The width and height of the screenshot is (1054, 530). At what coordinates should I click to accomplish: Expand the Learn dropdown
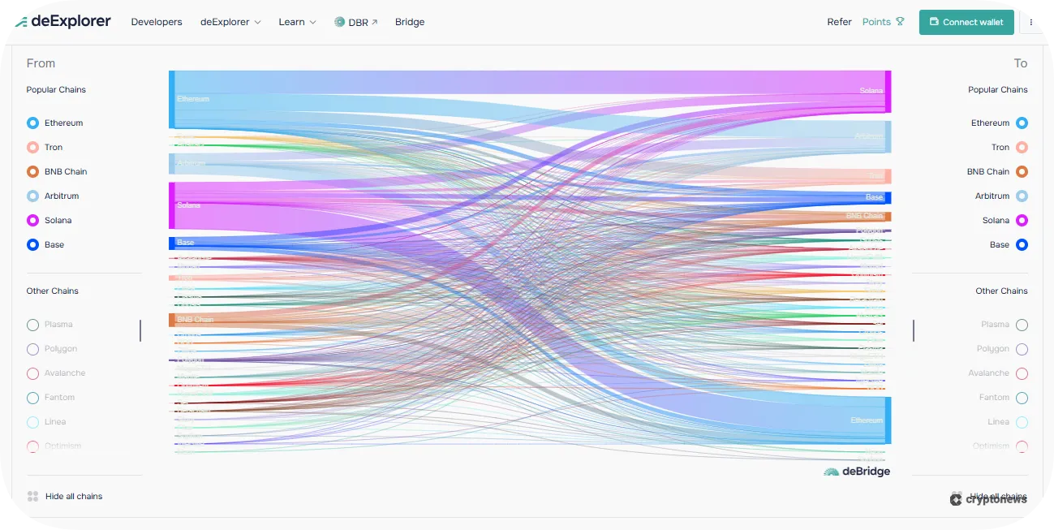point(297,22)
